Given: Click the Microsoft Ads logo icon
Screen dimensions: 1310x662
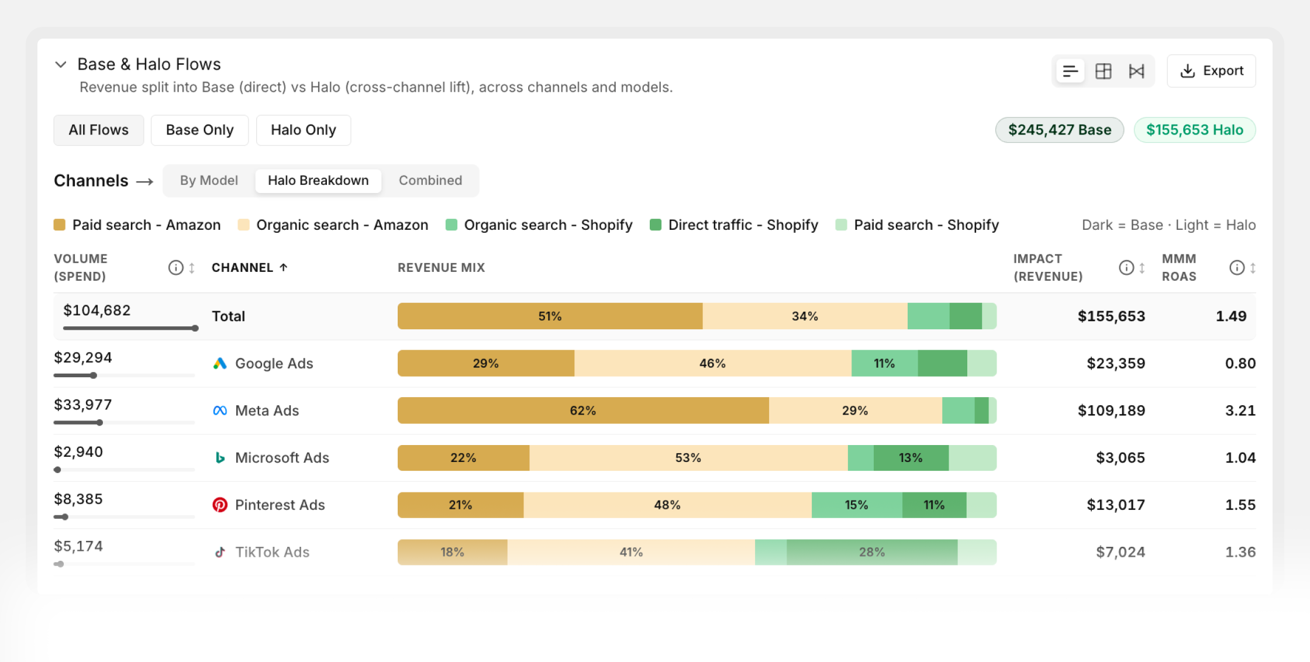Looking at the screenshot, I should pyautogui.click(x=220, y=458).
